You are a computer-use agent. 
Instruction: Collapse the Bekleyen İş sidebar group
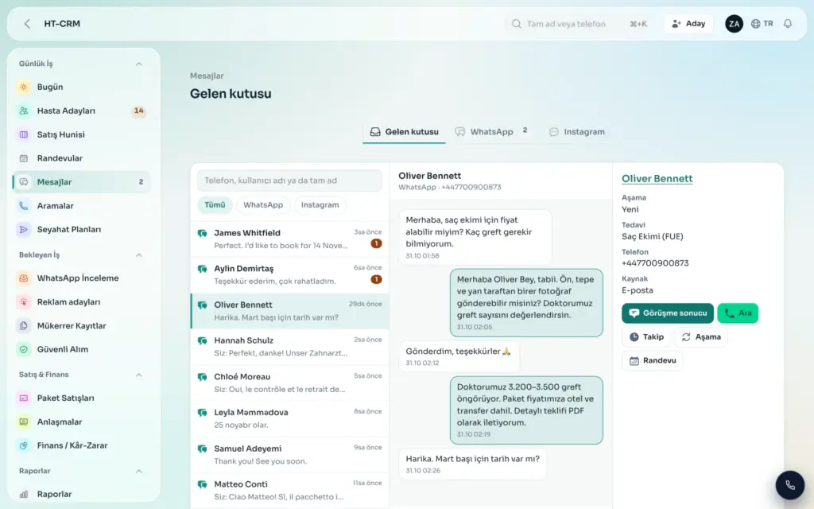[x=138, y=255]
